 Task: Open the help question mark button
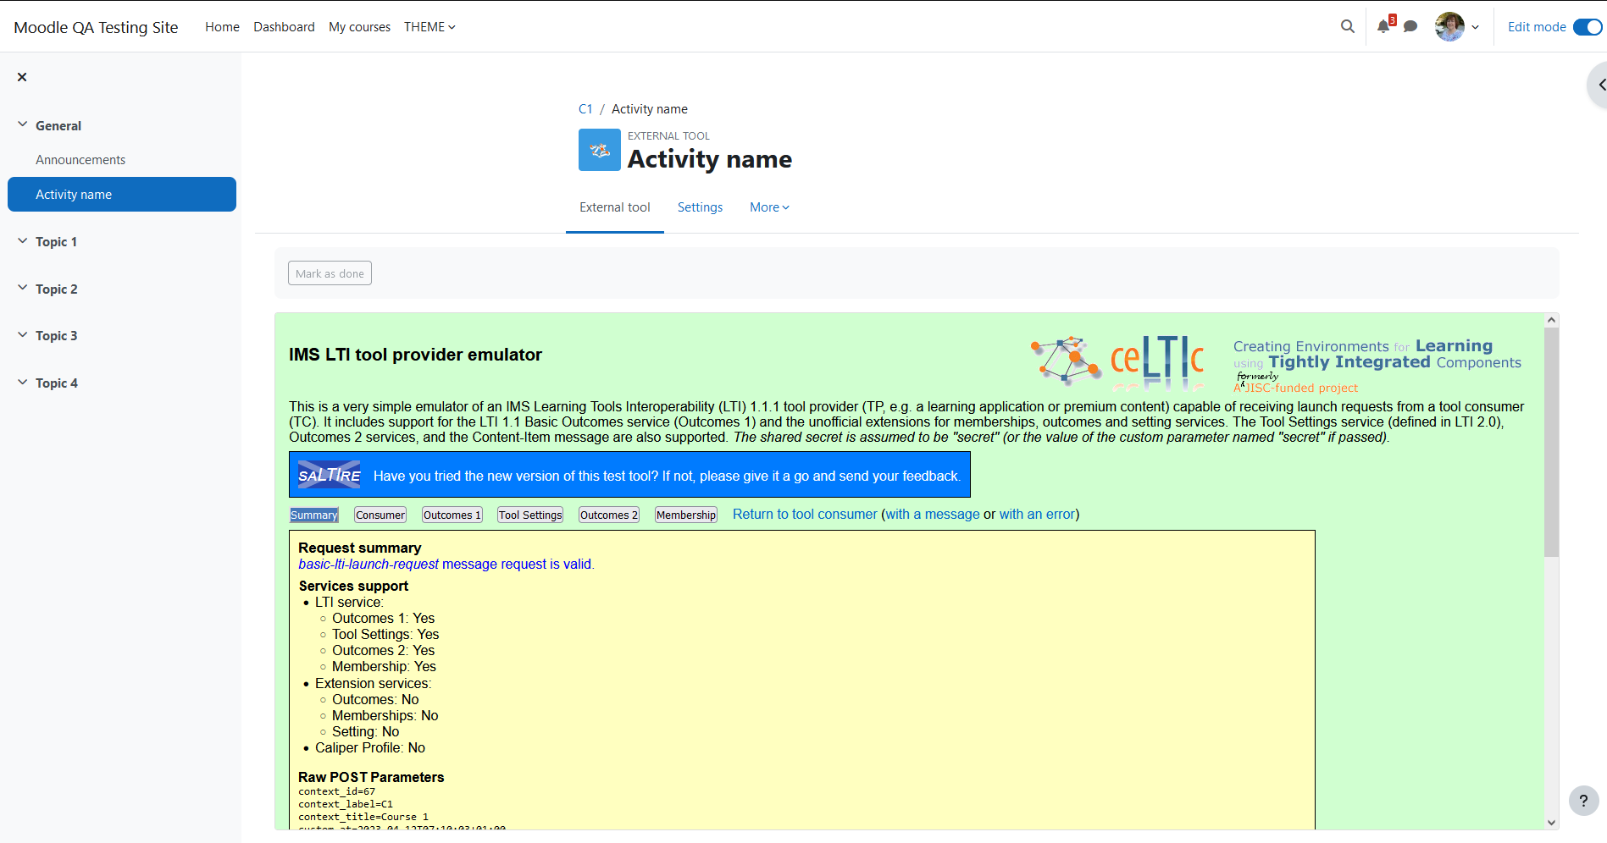[x=1583, y=801]
